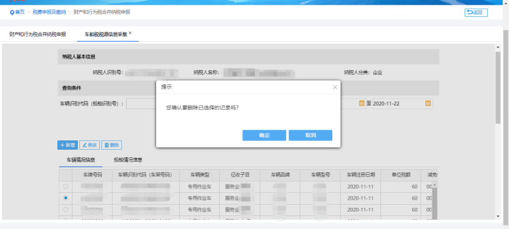The image size is (509, 229).
Task: Cancel deletion with the 取消 button
Action: (310, 135)
